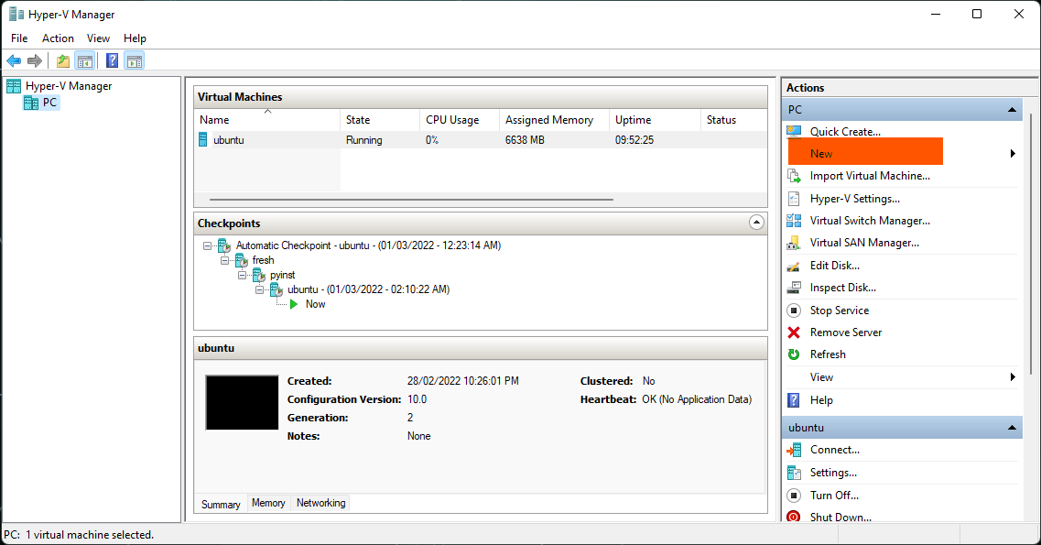Switch to the Networking tab

(320, 503)
